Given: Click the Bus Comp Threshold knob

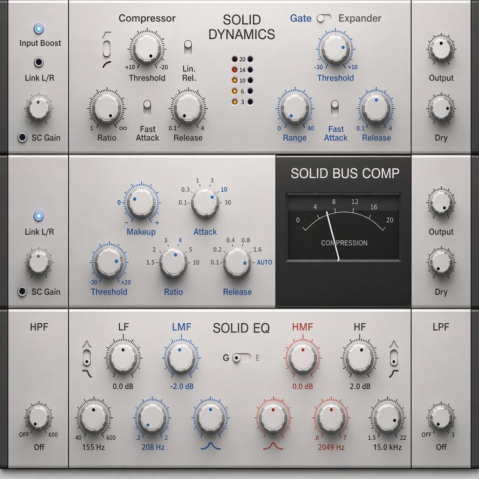Looking at the screenshot, I should (x=109, y=262).
